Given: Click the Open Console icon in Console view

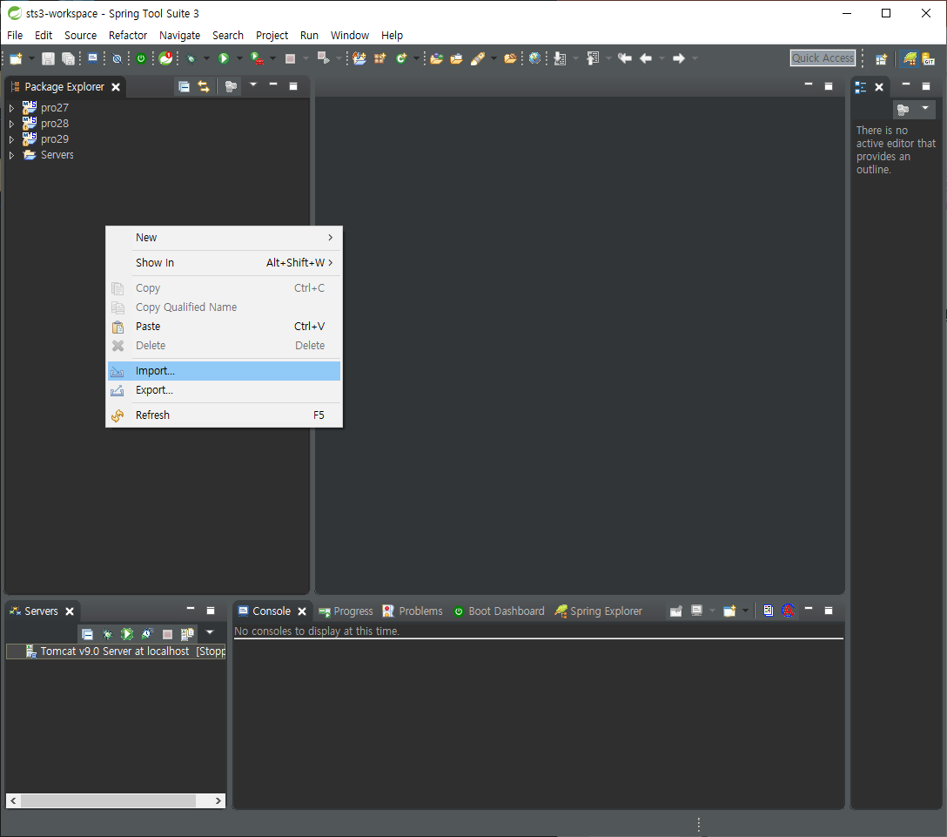Looking at the screenshot, I should (729, 611).
